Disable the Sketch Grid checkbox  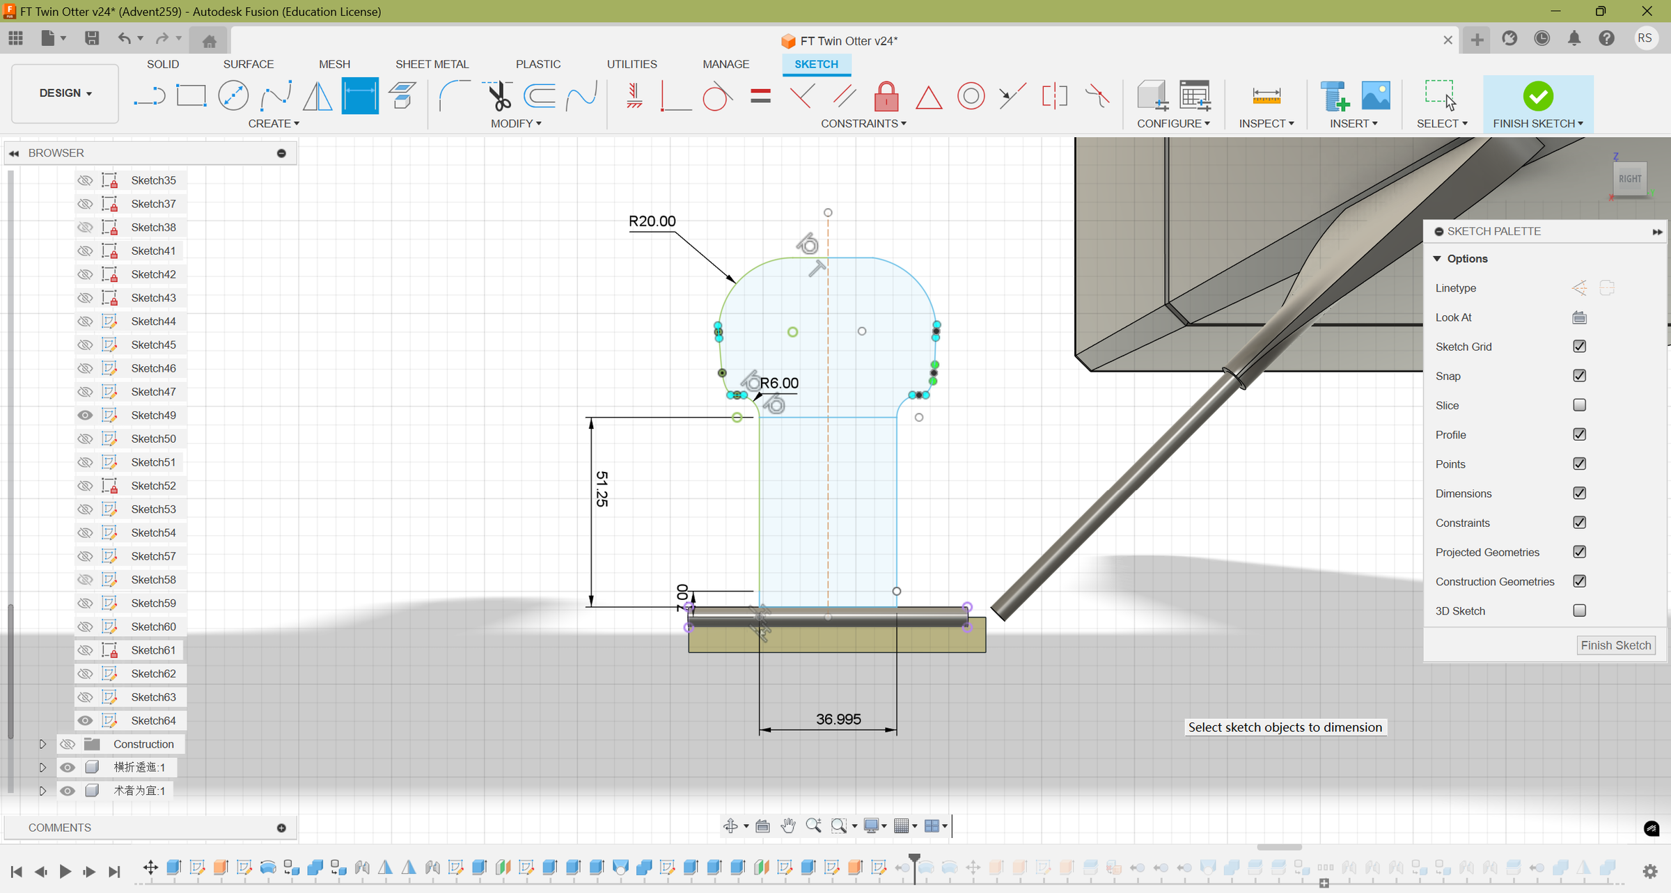[x=1580, y=346]
